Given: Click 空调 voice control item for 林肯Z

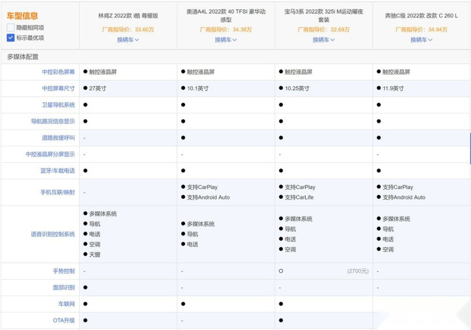Looking at the screenshot, I should pos(95,244).
